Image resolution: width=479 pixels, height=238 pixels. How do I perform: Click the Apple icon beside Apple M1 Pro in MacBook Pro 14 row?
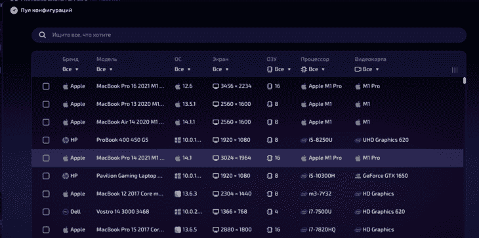click(304, 158)
